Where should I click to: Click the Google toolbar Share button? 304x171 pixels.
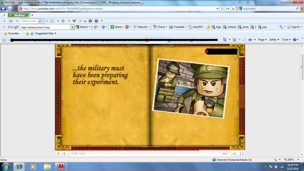(117, 27)
